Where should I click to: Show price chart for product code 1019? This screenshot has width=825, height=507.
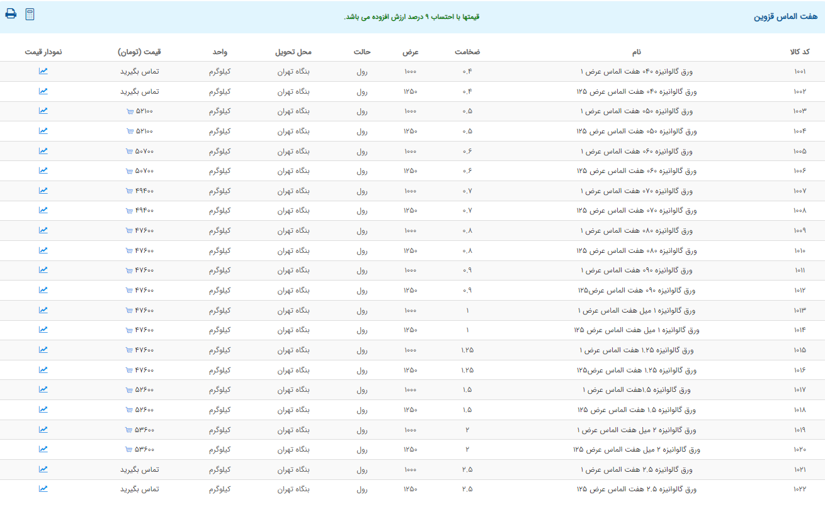(43, 430)
